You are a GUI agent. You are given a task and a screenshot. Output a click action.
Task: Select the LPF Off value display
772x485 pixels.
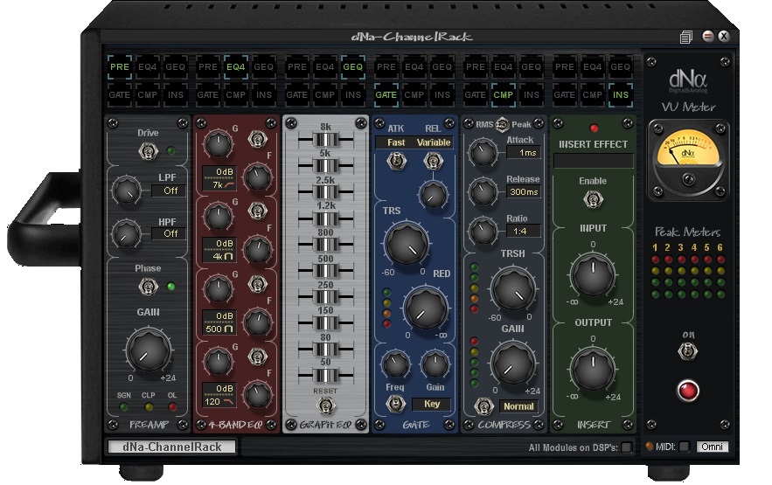(169, 191)
